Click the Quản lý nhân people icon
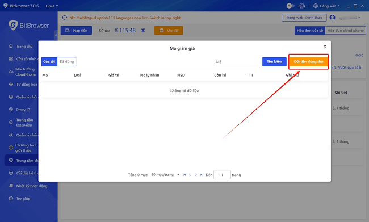369x222 pixels. (11, 135)
